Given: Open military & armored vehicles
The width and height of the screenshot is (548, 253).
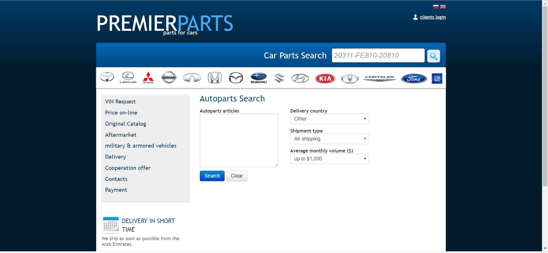Looking at the screenshot, I should pos(141,146).
